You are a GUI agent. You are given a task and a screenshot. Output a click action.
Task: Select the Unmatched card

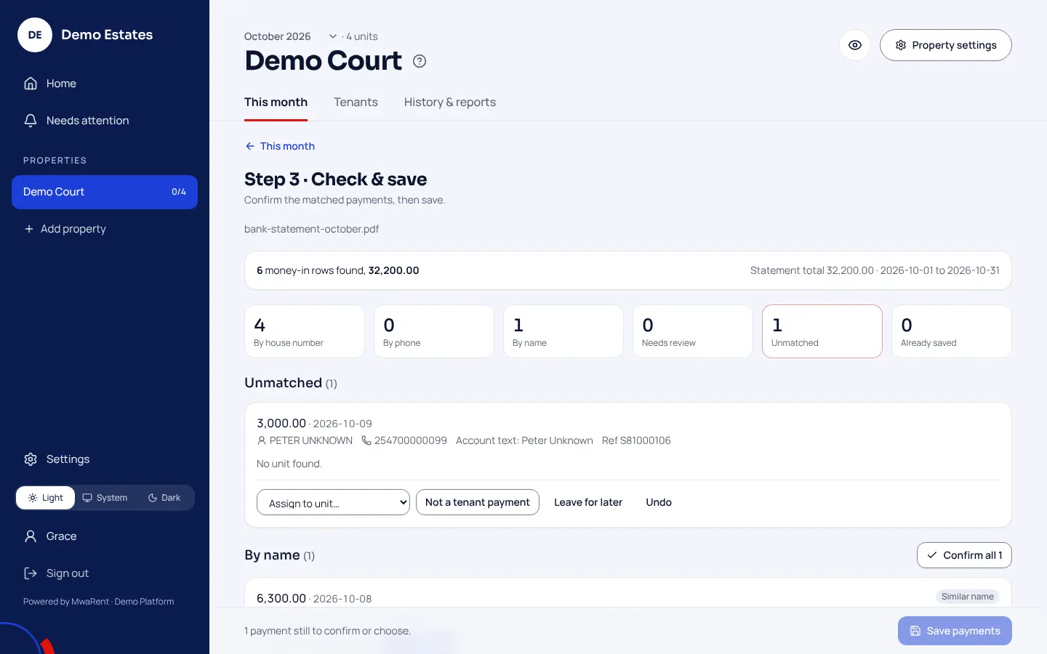pos(822,331)
